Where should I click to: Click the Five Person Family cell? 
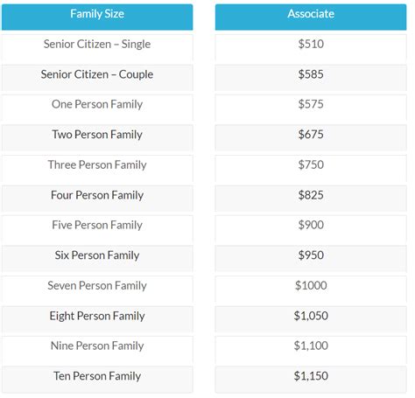[97, 228]
